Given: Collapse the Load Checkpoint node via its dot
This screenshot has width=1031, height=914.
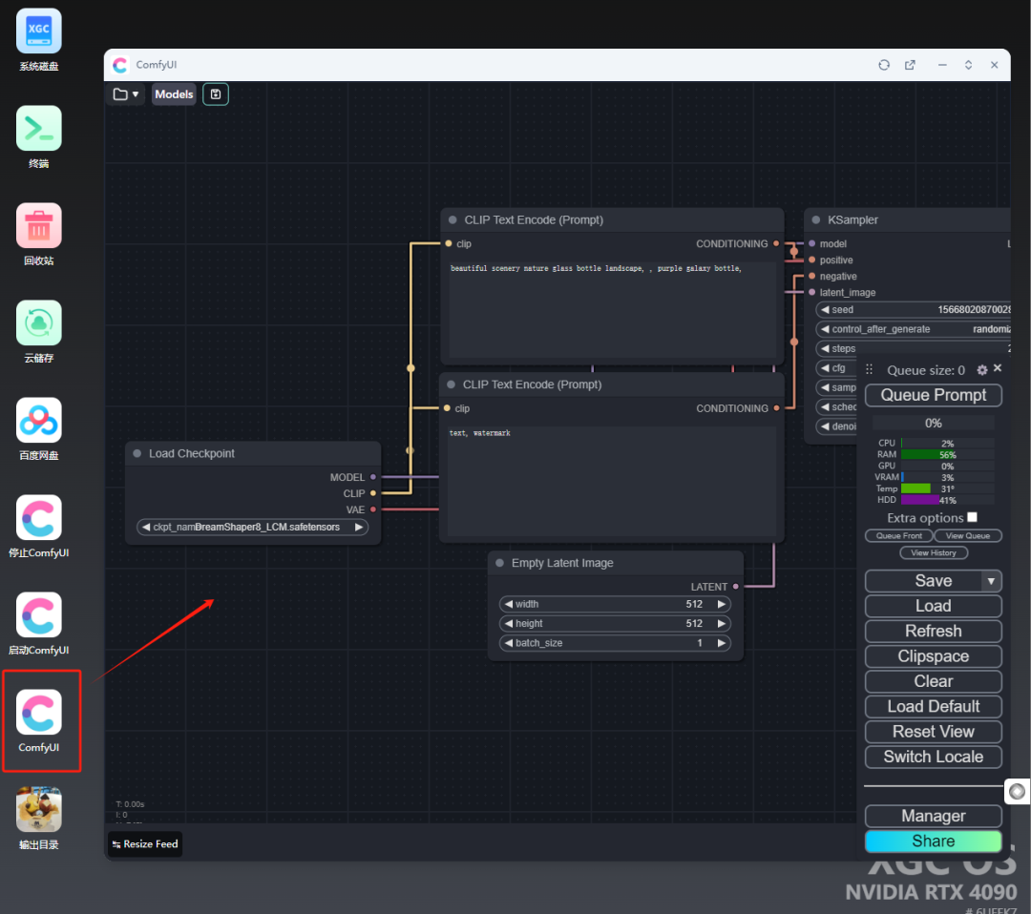Looking at the screenshot, I should click(x=137, y=454).
